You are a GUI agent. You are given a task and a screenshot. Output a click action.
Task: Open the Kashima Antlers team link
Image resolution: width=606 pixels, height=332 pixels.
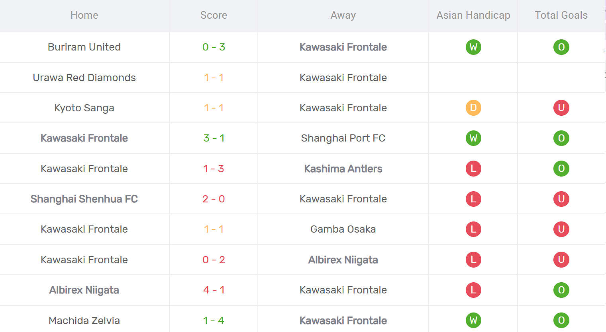(x=343, y=169)
